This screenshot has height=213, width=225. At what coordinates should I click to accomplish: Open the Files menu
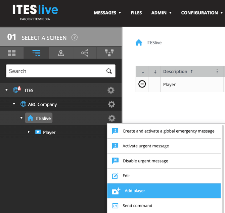(136, 13)
